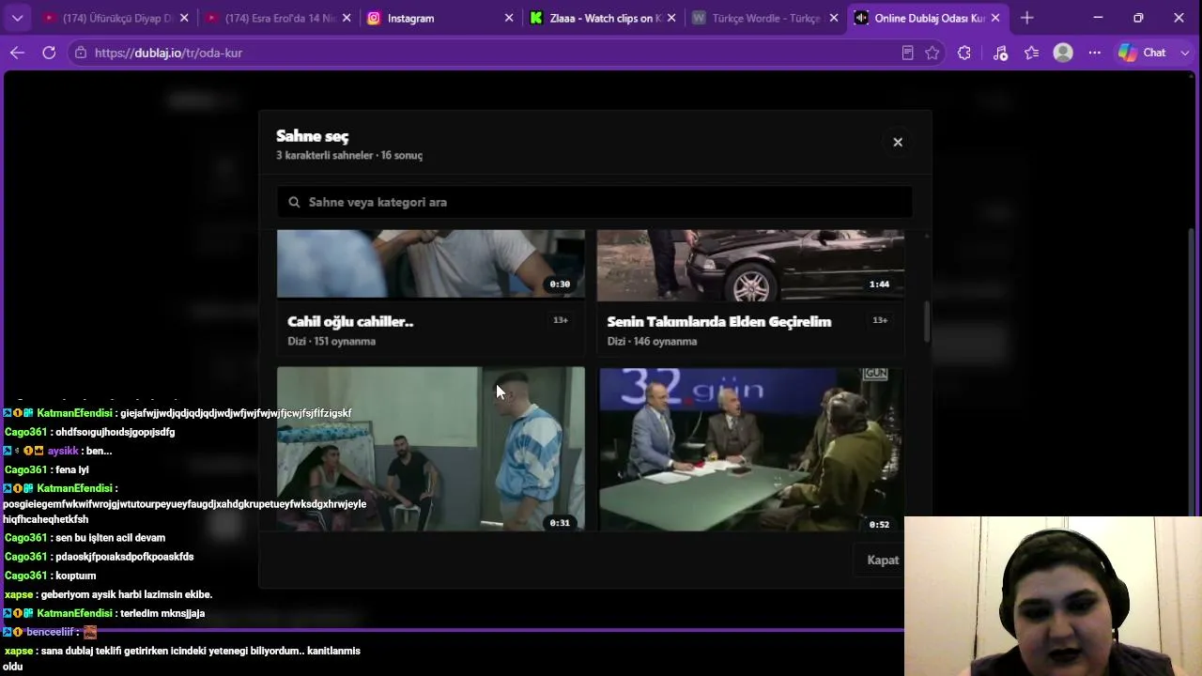Open the favorites list icon

coord(1032,53)
